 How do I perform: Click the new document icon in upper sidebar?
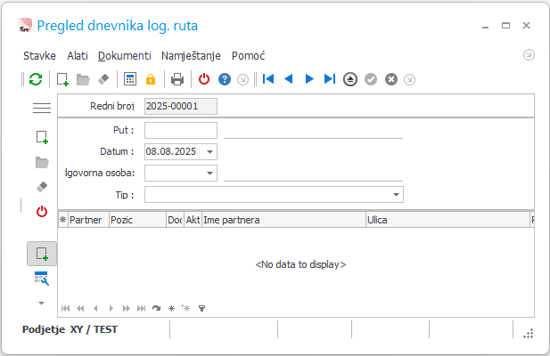42,137
